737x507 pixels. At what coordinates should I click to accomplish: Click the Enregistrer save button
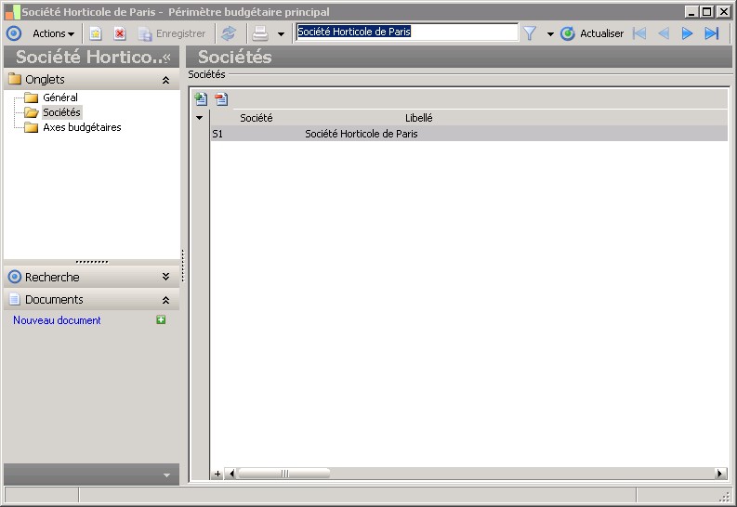click(172, 33)
